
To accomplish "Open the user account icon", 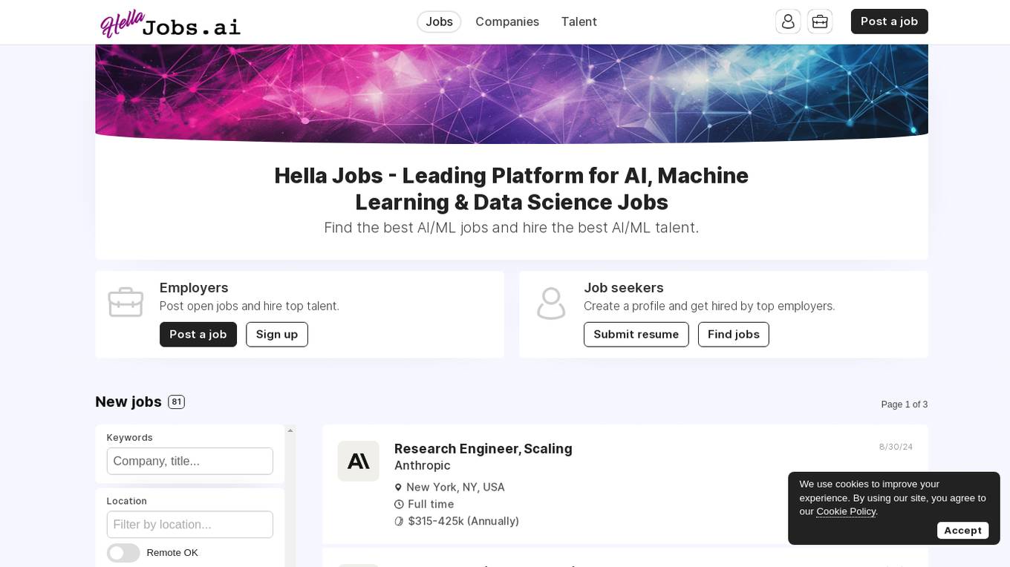I will point(788,22).
